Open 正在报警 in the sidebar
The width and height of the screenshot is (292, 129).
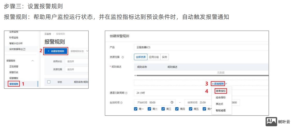pos(14,67)
